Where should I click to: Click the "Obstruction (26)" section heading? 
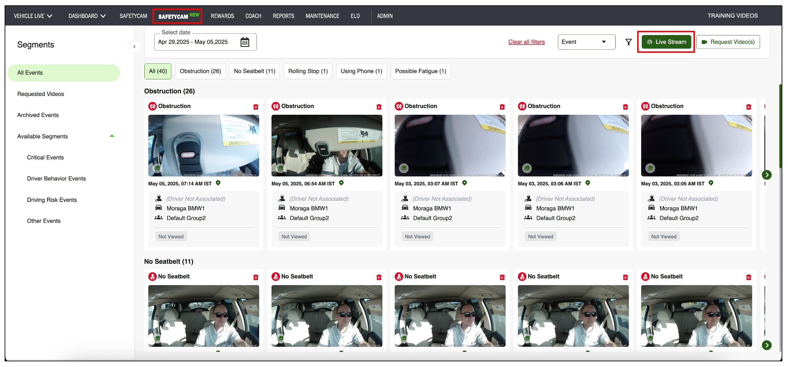(169, 91)
